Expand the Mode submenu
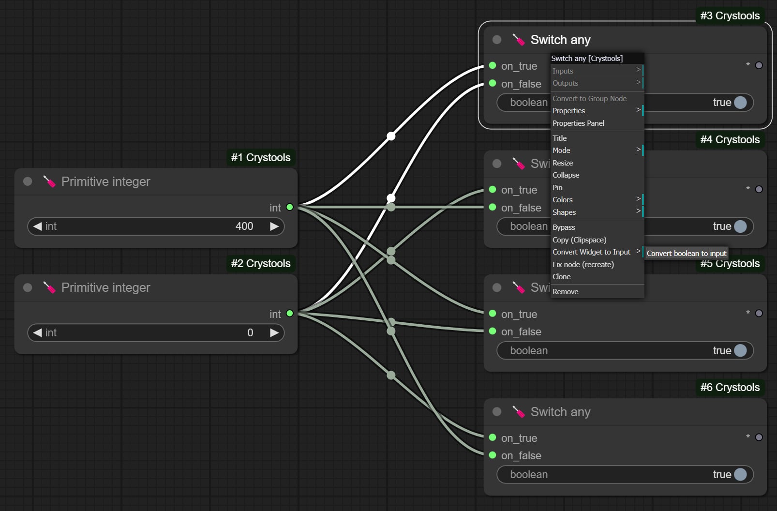Viewport: 777px width, 511px height. point(597,150)
